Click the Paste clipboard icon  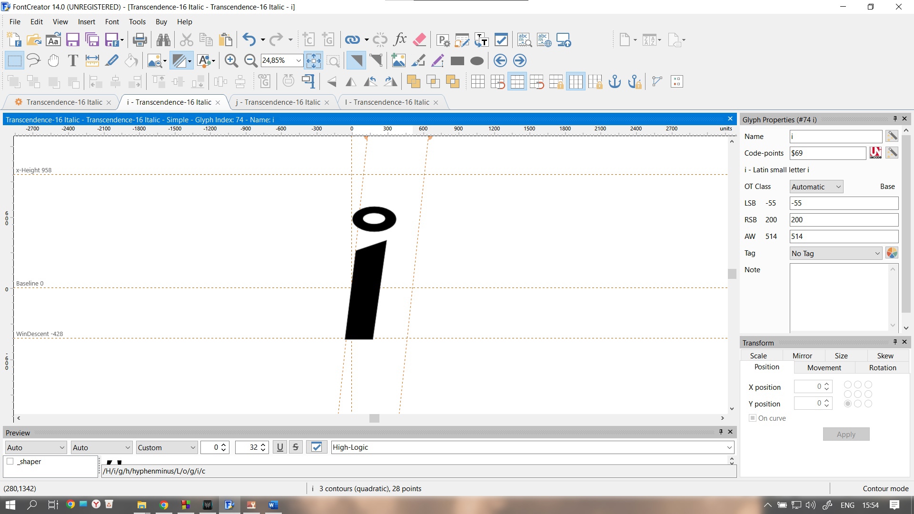226,40
